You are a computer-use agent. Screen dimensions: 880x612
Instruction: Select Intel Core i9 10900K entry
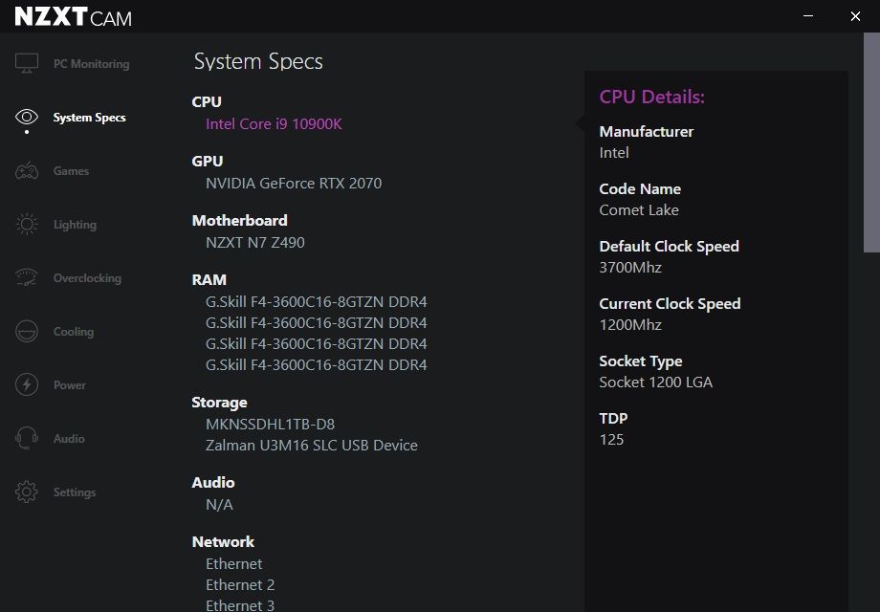[274, 124]
